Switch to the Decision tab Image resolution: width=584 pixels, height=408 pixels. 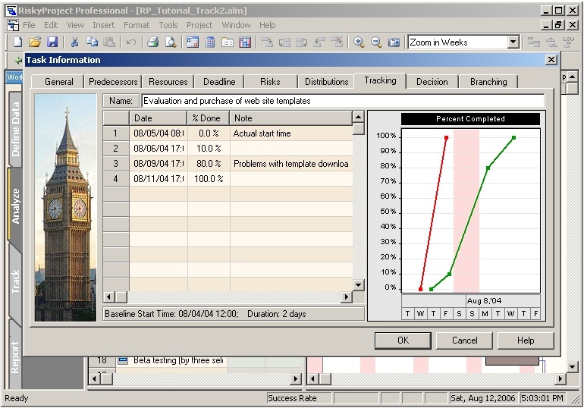[x=432, y=82]
